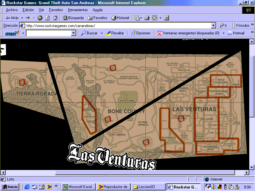255x191 pixels.
Task: Open the Edición menu
Action: click(28, 10)
